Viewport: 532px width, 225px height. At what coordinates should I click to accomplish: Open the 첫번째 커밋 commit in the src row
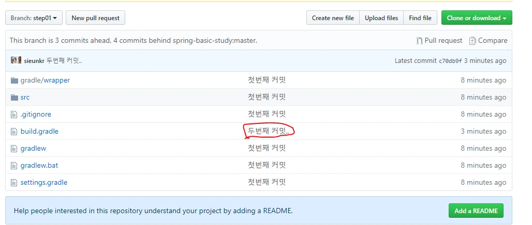coord(267,97)
